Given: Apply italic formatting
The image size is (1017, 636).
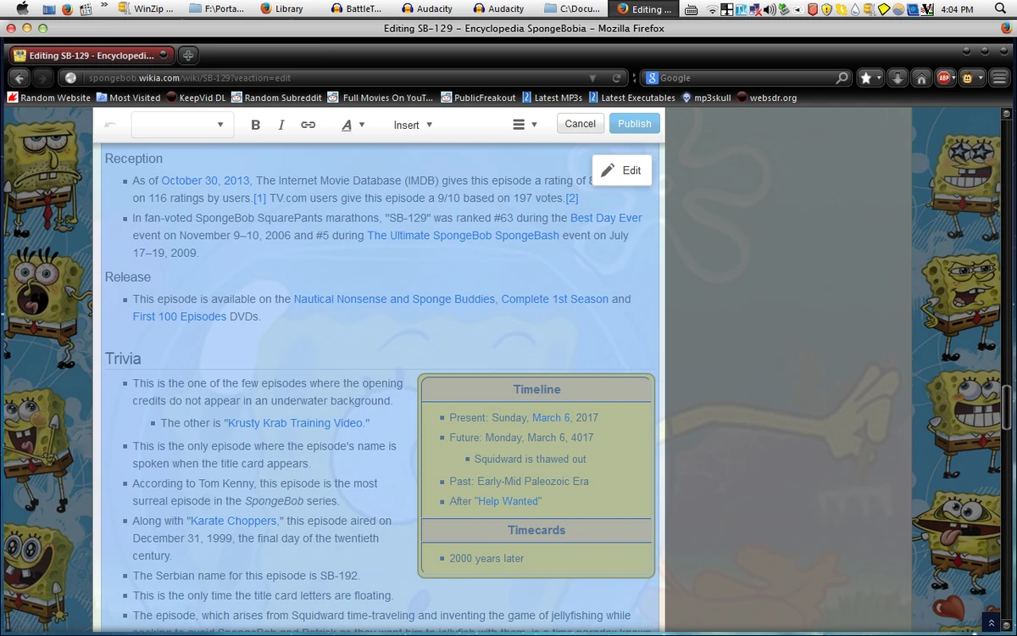Looking at the screenshot, I should [281, 125].
